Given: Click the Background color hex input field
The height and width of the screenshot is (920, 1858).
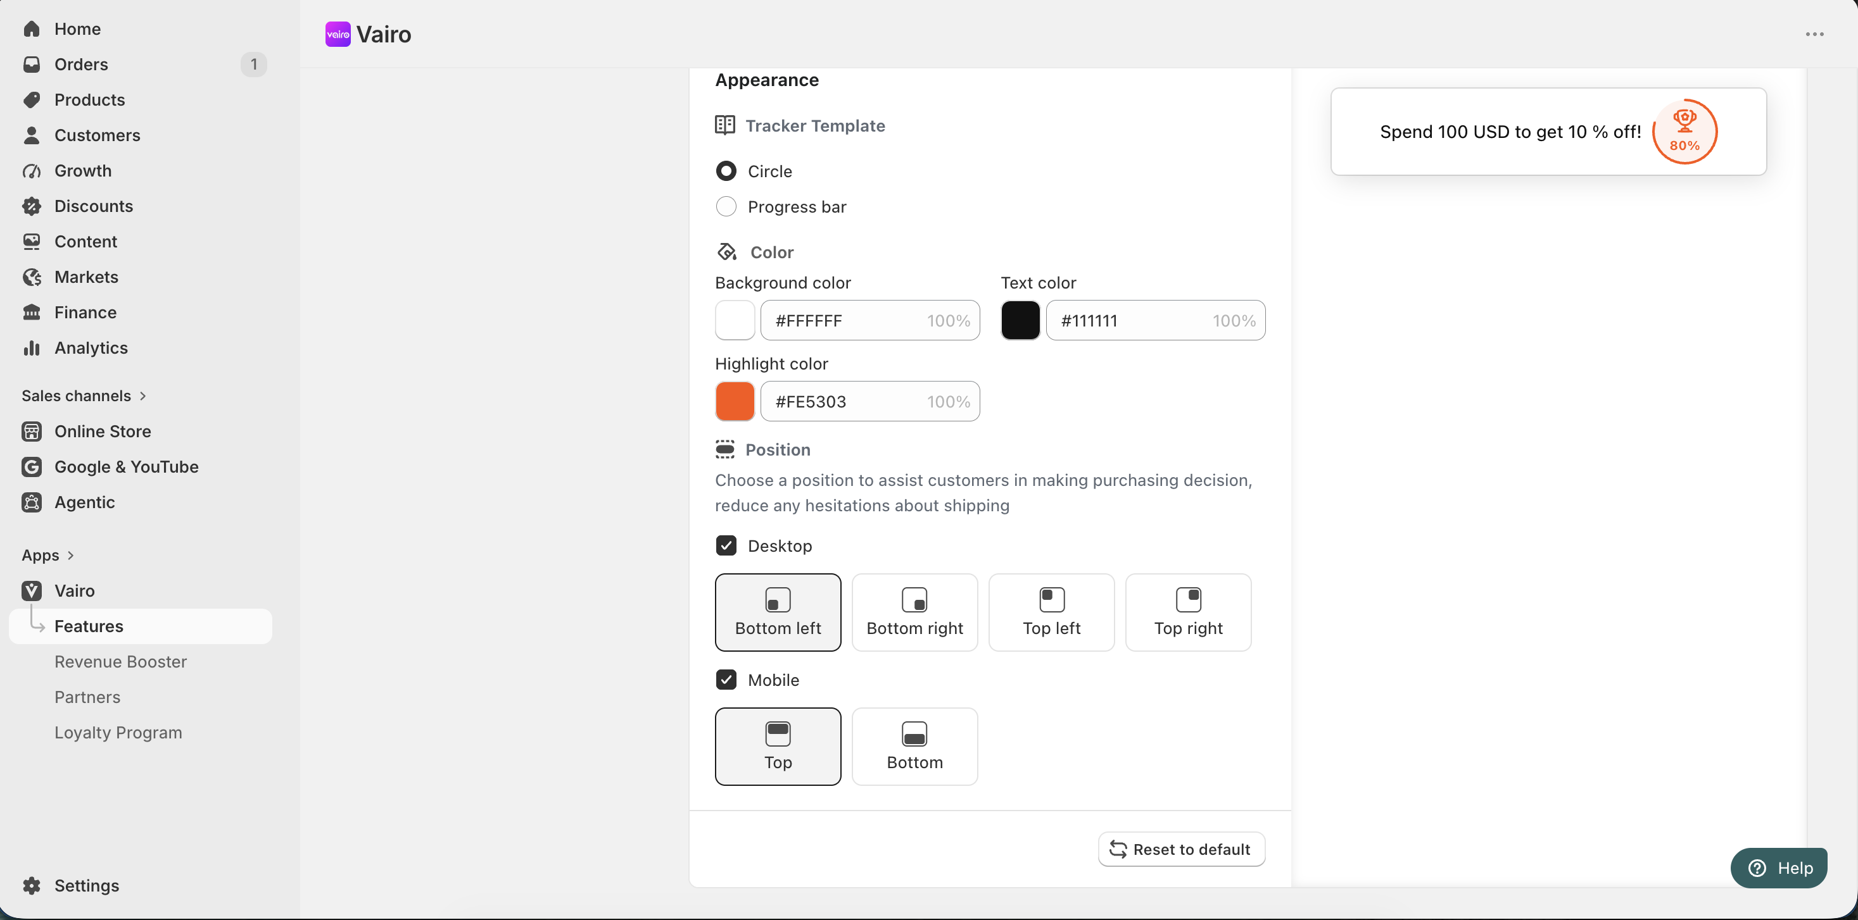Looking at the screenshot, I should [870, 321].
